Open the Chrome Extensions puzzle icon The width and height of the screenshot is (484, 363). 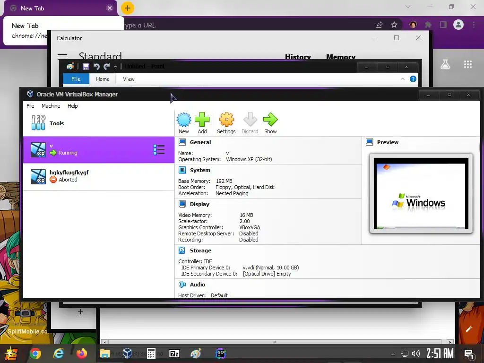(428, 25)
